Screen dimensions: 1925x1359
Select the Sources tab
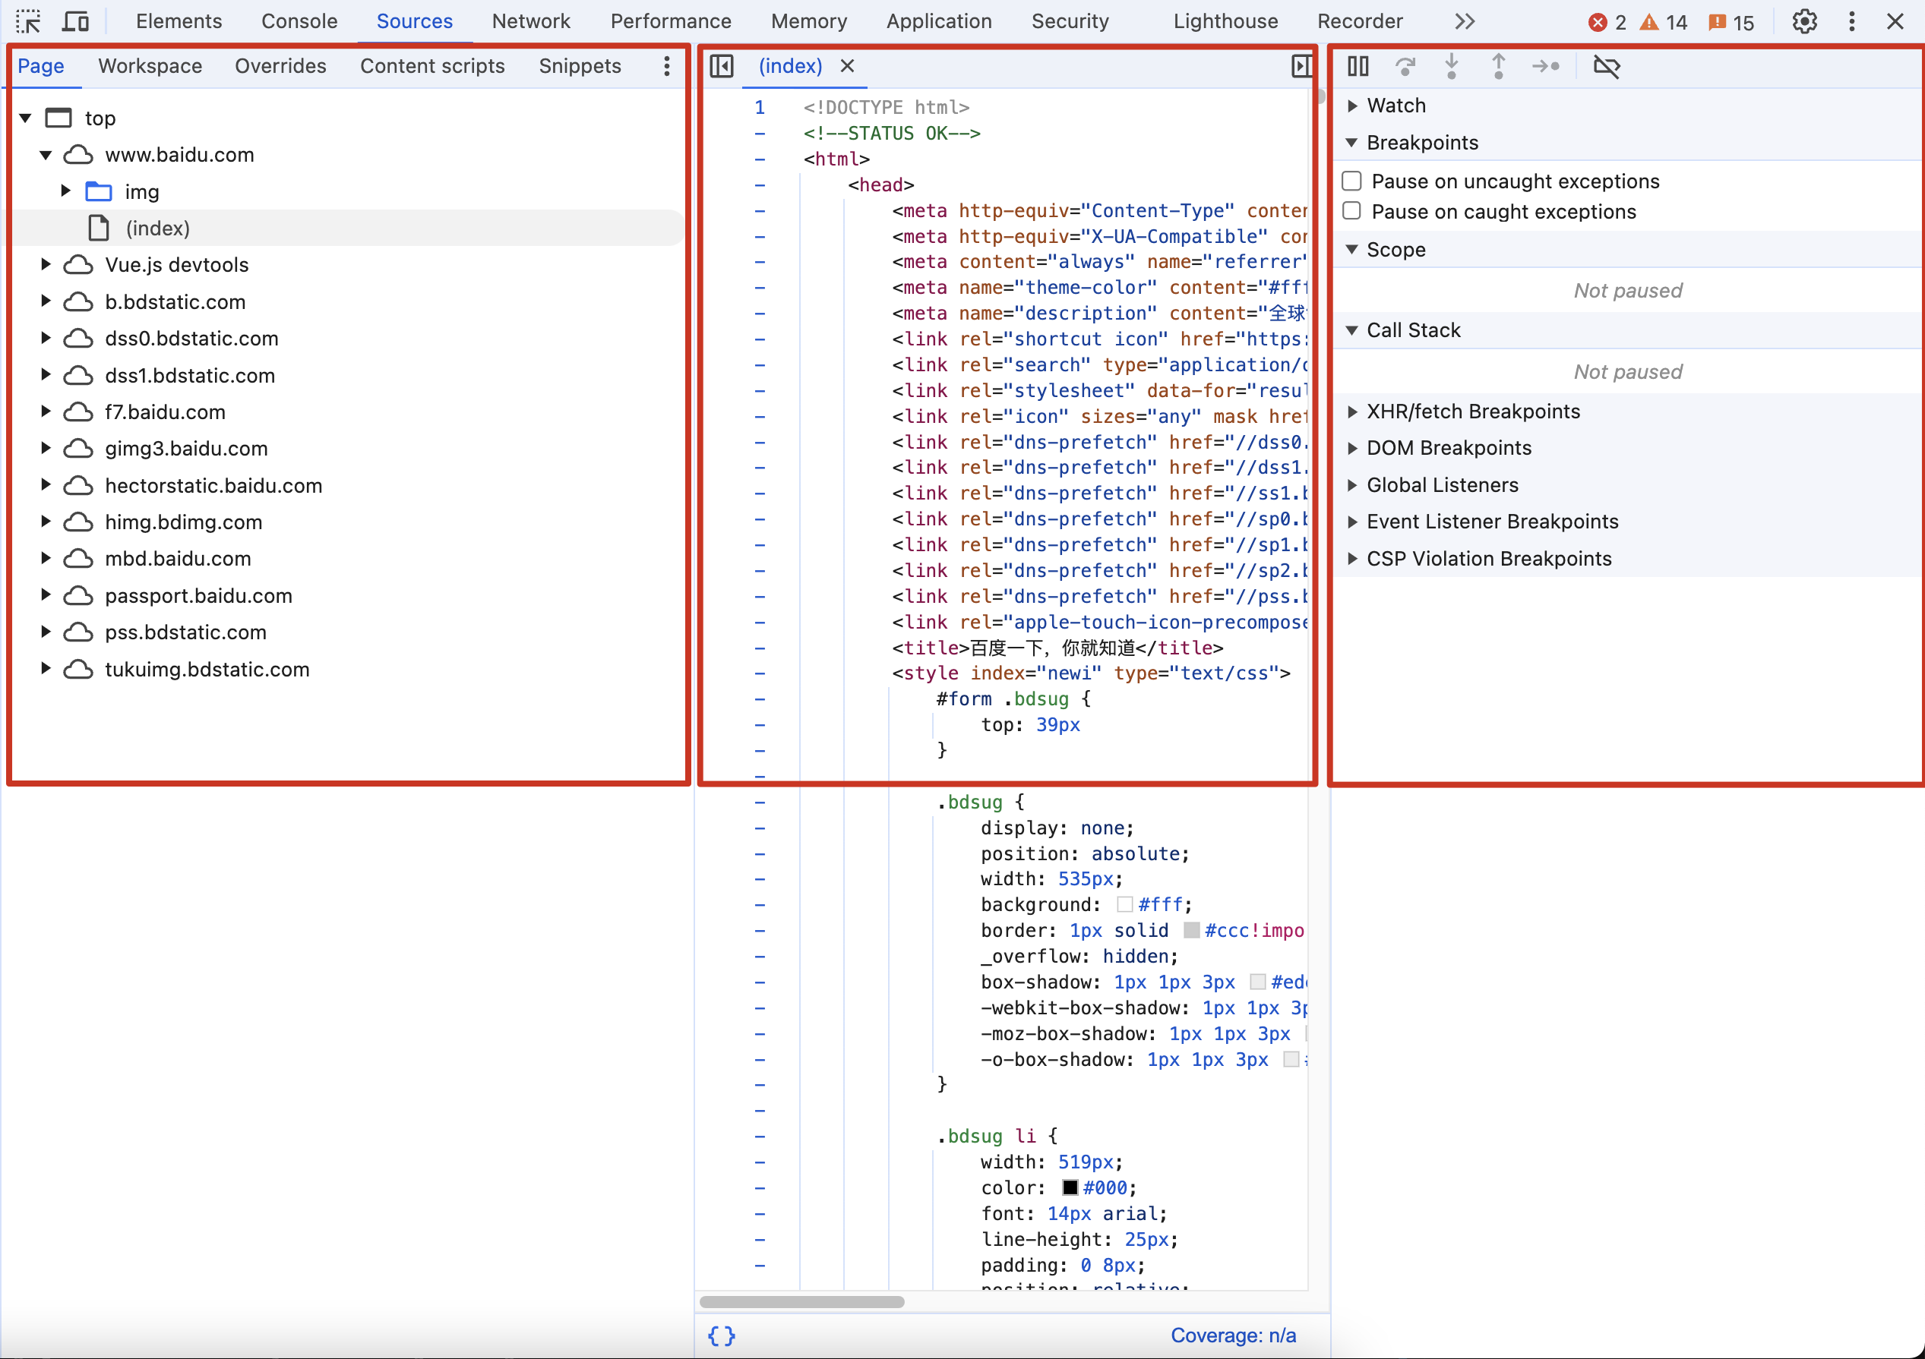point(412,20)
